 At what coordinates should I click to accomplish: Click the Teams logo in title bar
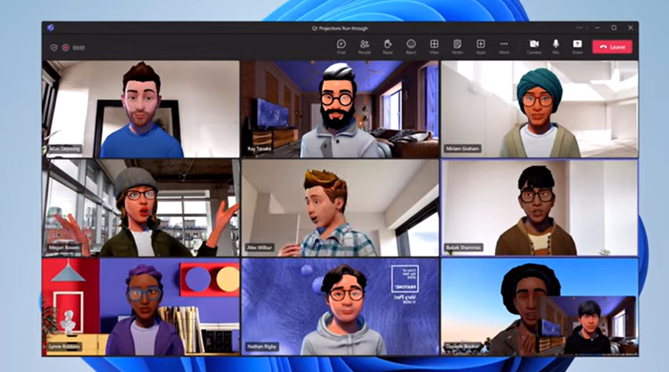pyautogui.click(x=50, y=28)
